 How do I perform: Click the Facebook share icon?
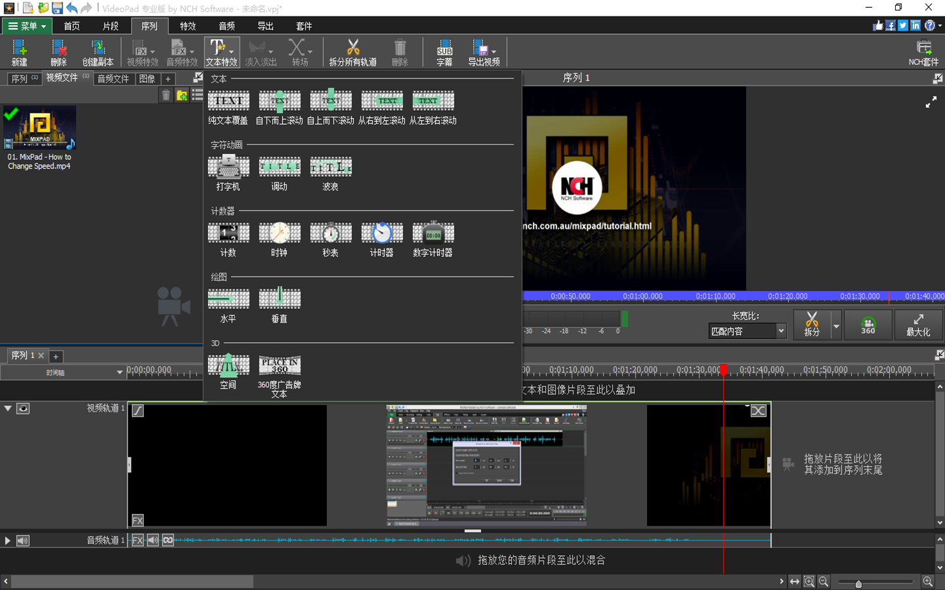891,26
